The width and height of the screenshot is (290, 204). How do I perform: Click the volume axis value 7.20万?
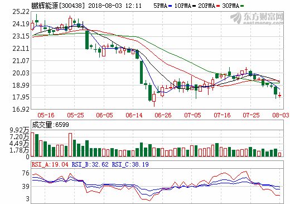click(x=20, y=137)
